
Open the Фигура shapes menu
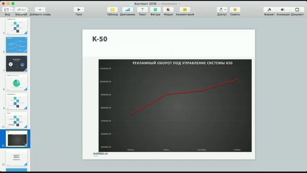155,10
